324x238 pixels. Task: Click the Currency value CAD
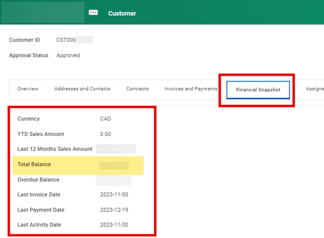point(106,119)
